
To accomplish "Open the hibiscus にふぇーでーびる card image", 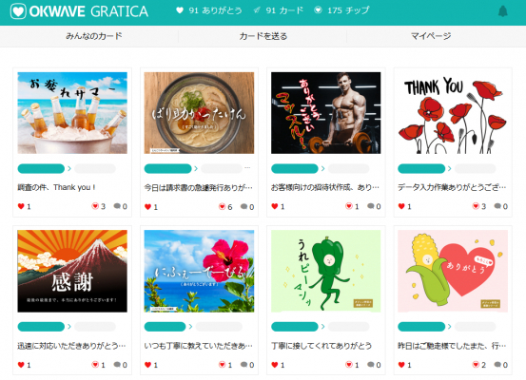I will click(x=199, y=271).
